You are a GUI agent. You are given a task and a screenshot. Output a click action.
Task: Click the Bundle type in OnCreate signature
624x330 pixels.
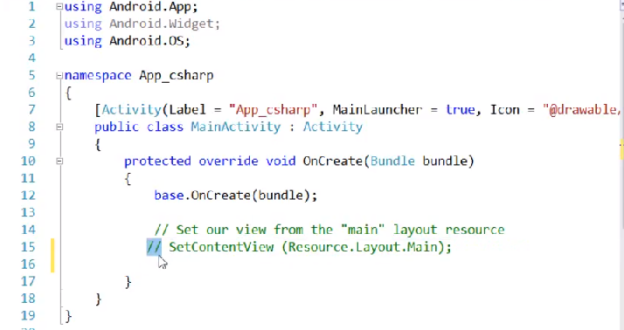click(x=392, y=161)
